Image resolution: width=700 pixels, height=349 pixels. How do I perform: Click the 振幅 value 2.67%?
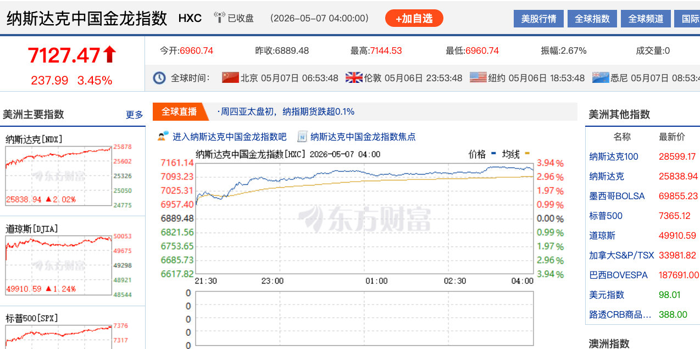(574, 50)
